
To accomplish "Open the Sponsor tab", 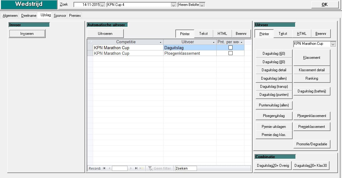I will click(x=60, y=16).
